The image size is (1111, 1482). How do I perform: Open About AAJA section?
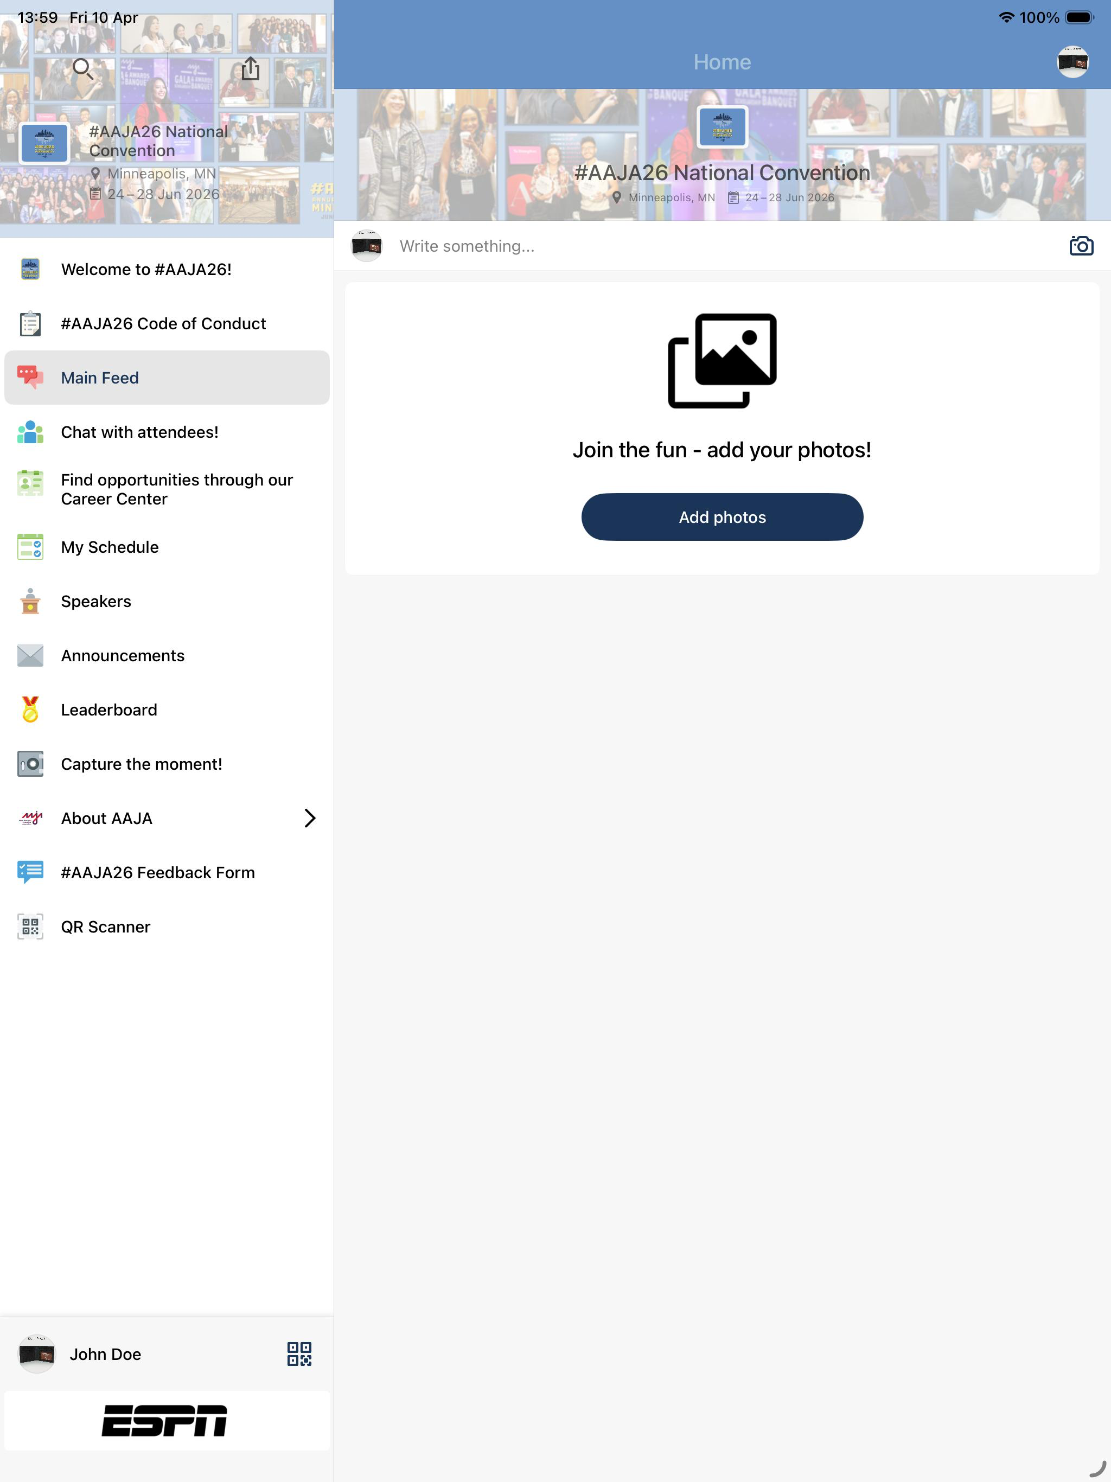(x=167, y=818)
